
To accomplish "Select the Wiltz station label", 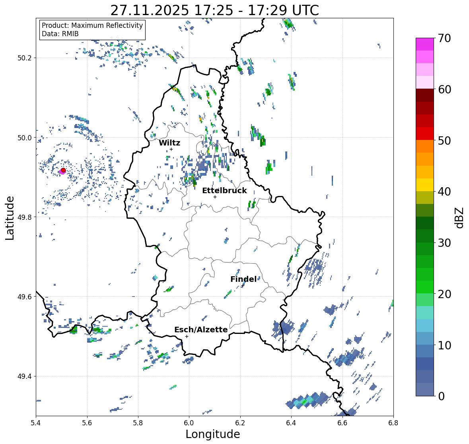I will 169,143.
